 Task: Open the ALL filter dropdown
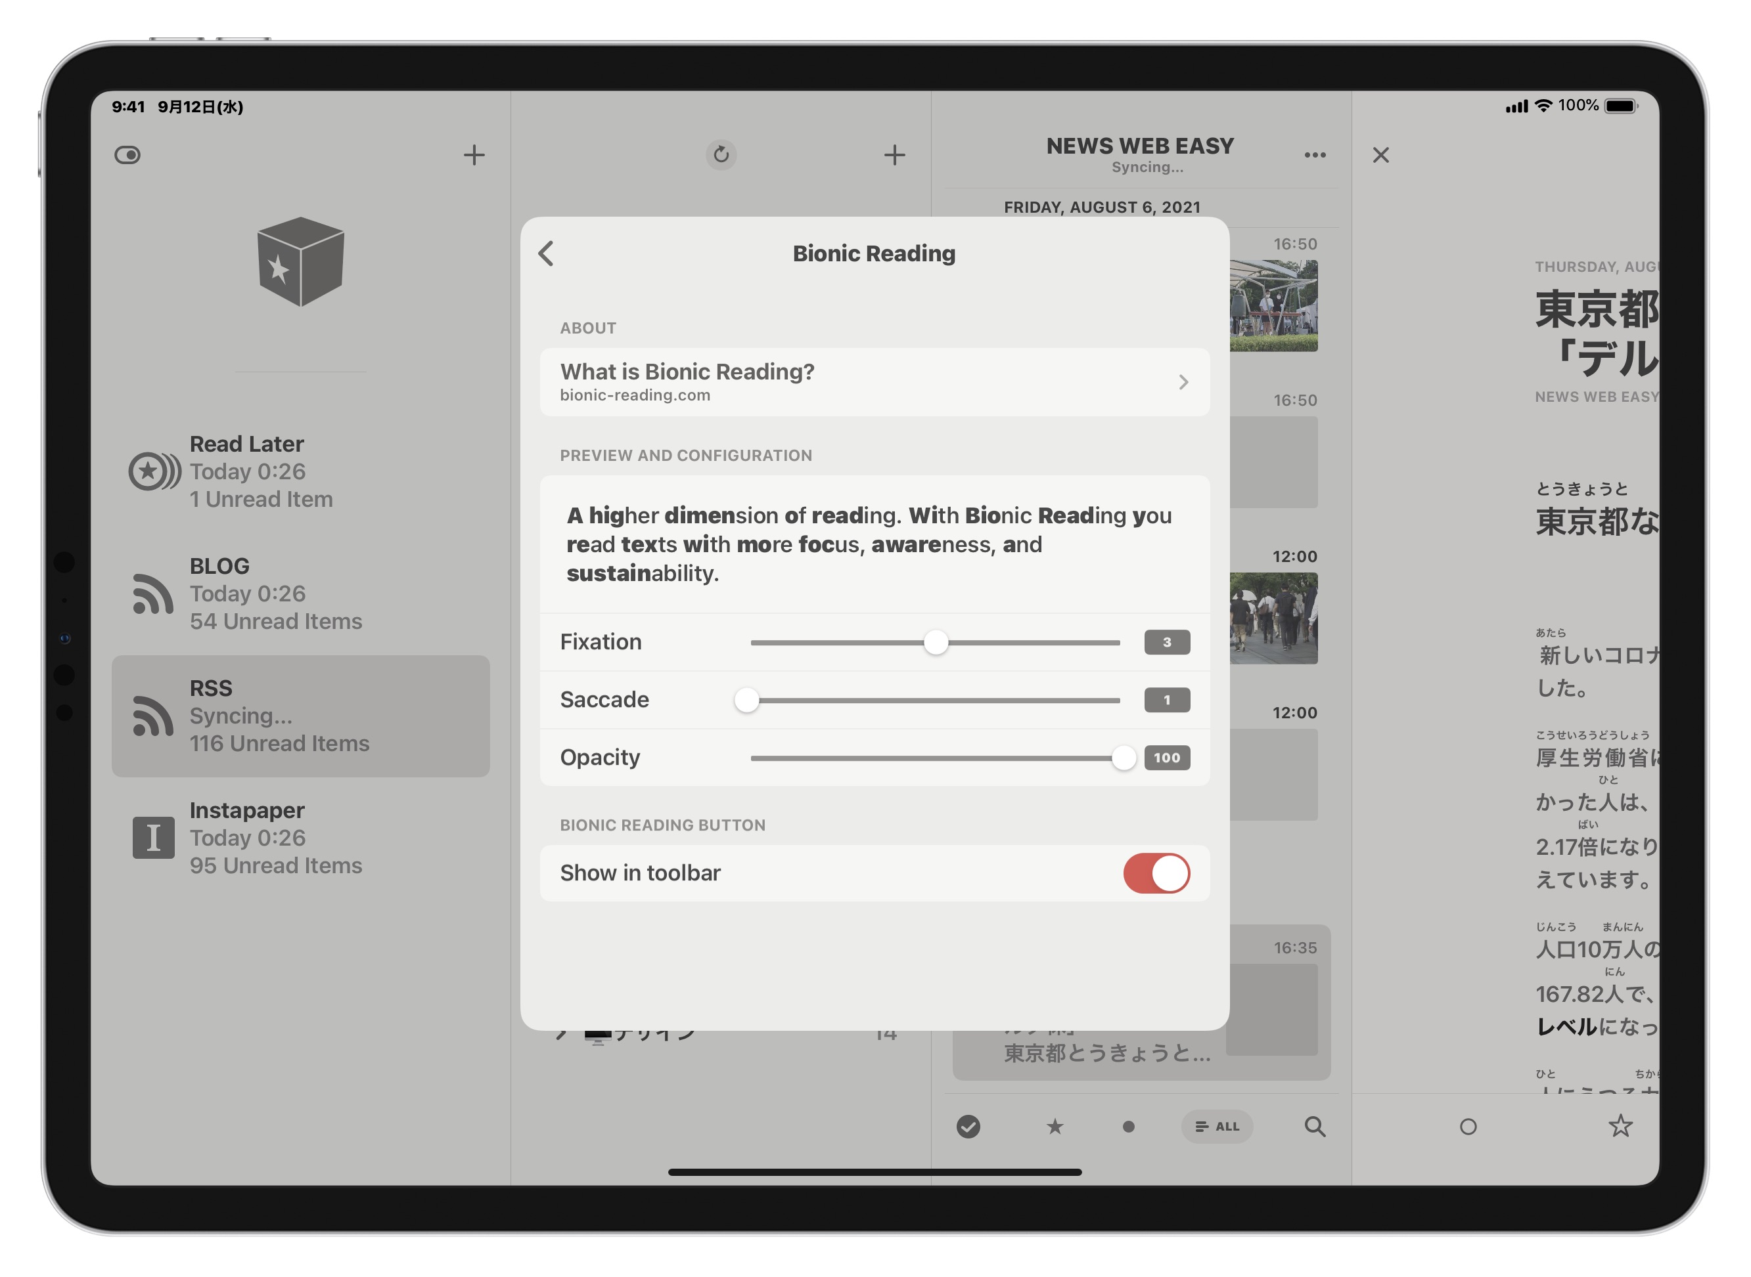click(x=1217, y=1127)
